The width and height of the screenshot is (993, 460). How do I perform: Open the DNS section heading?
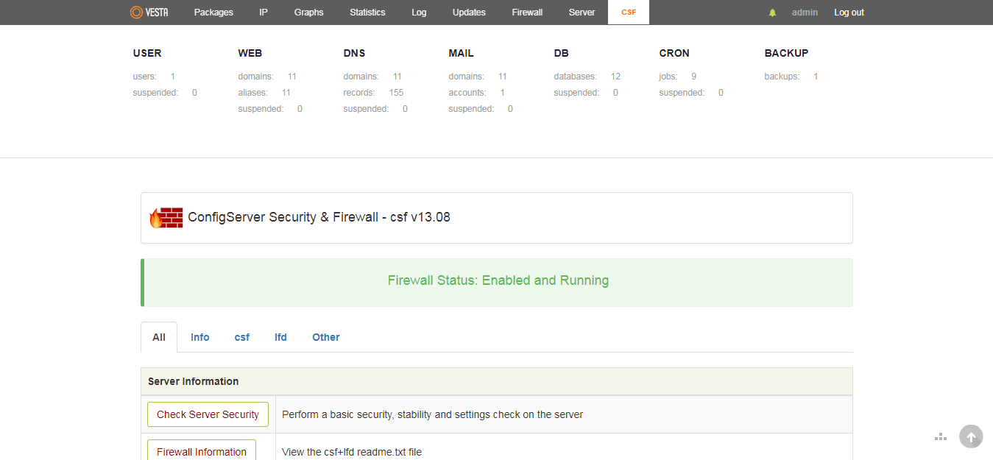tap(354, 53)
